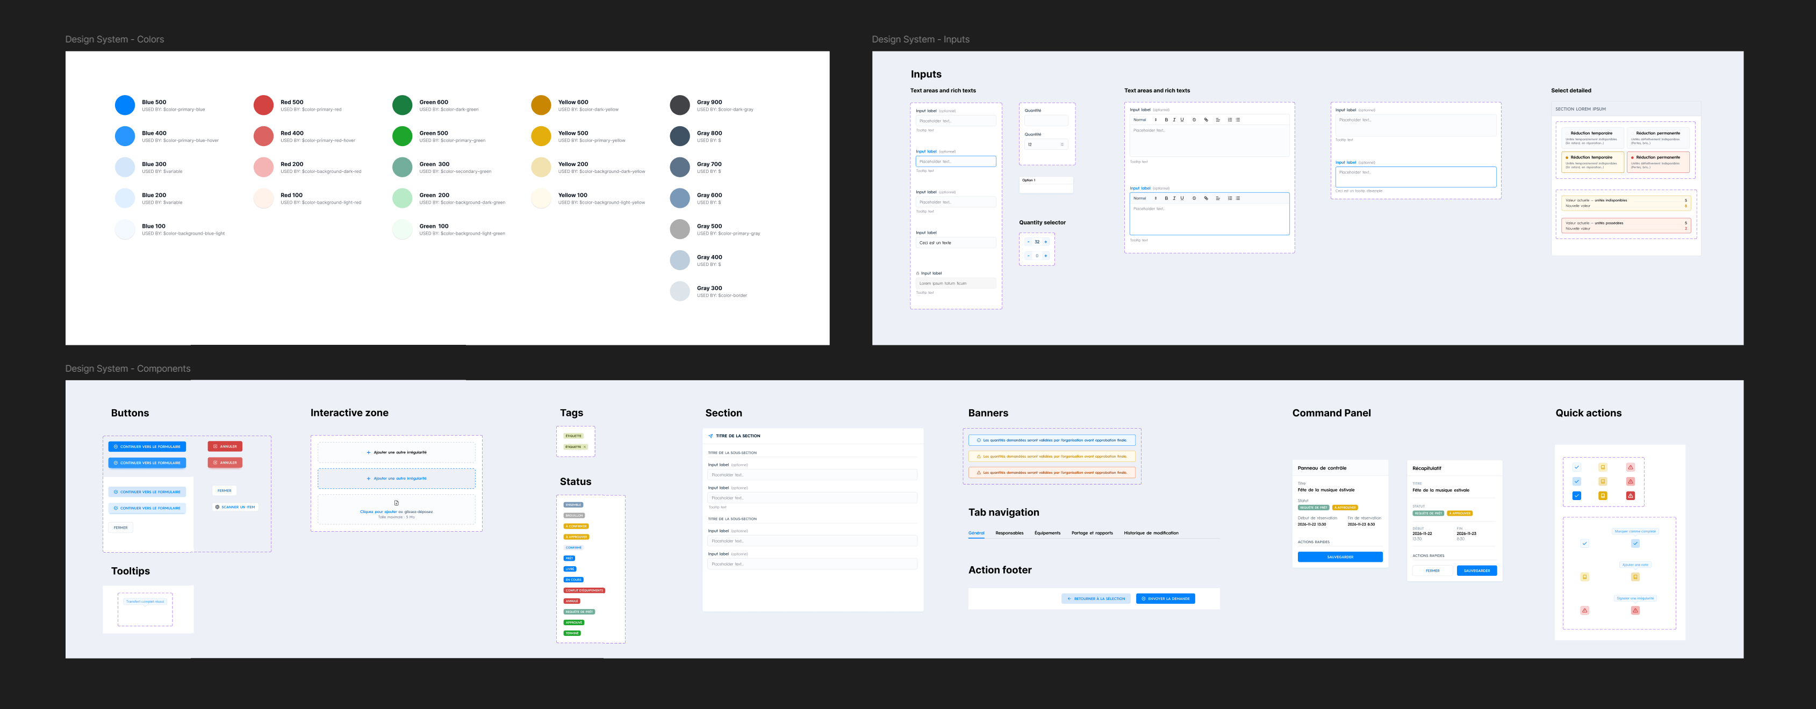Screen dimensions: 1816x709
Task: Click the RETOURNER À LA SÉLECTION button
Action: pyautogui.click(x=1096, y=599)
